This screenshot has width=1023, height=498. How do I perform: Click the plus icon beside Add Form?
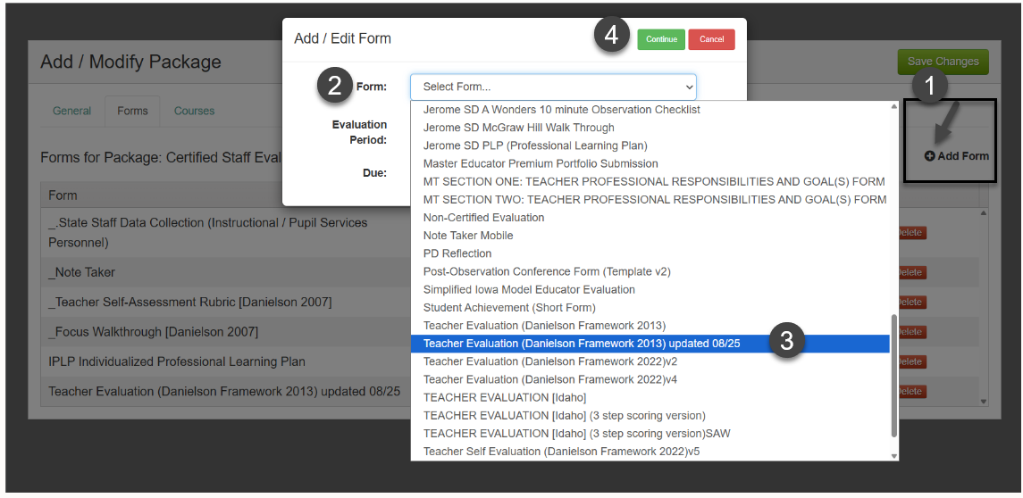(x=930, y=156)
